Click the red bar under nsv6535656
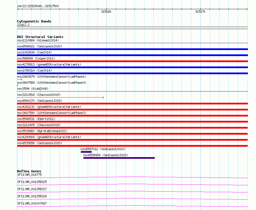Screen dimensions: 256x210 point(132,146)
